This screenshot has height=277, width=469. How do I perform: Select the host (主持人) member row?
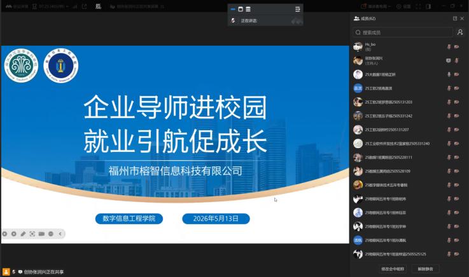(408, 60)
